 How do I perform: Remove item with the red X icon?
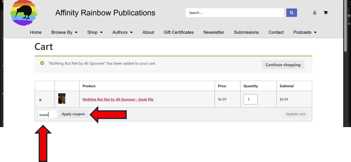[x=40, y=100]
